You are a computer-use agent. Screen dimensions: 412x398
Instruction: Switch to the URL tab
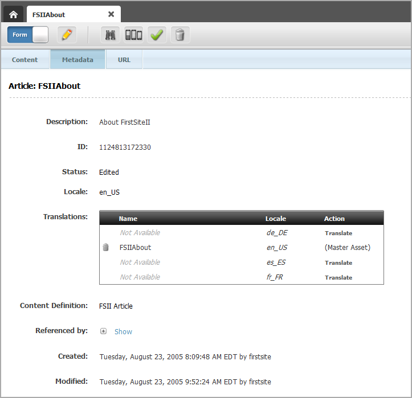click(x=124, y=60)
